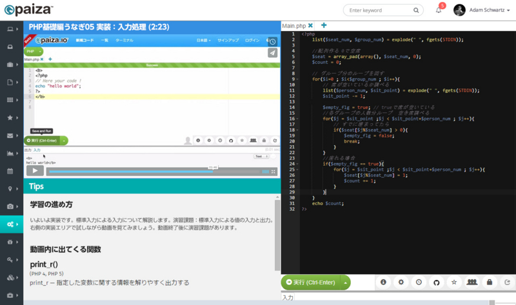Add a new file tab with plus
The height and width of the screenshot is (305, 516).
324,25
